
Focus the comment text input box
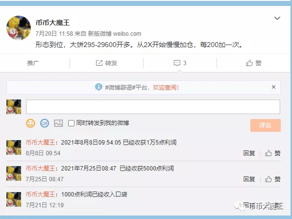[153, 107]
